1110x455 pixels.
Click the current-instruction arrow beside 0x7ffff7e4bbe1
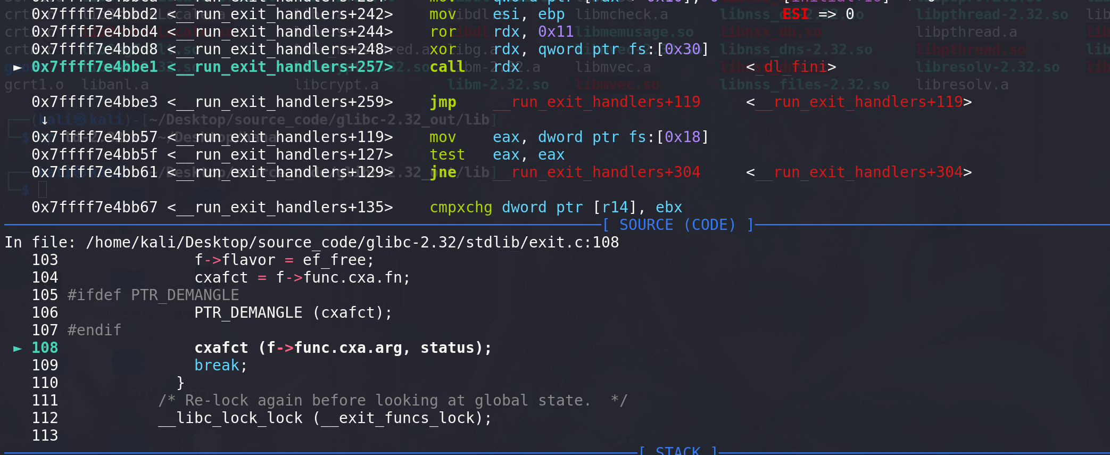pos(18,67)
